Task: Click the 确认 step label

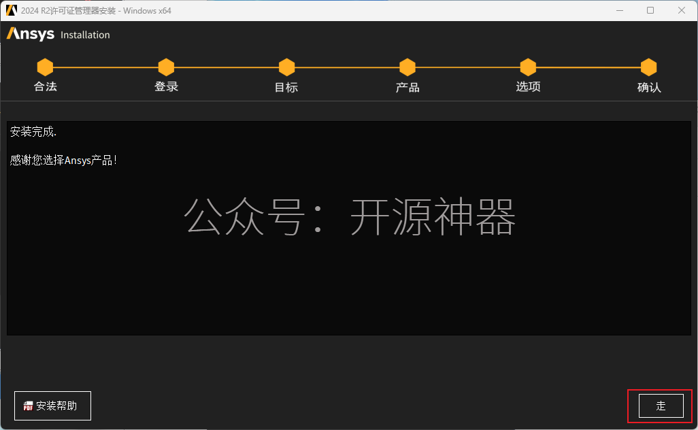Action: (649, 87)
